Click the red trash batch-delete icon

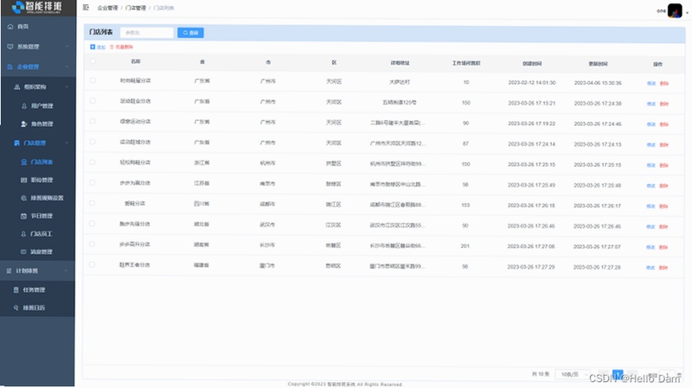[x=112, y=47]
